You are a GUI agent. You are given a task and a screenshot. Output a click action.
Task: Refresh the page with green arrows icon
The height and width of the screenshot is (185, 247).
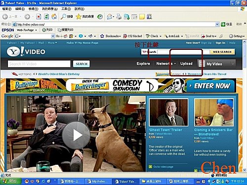tap(46, 16)
